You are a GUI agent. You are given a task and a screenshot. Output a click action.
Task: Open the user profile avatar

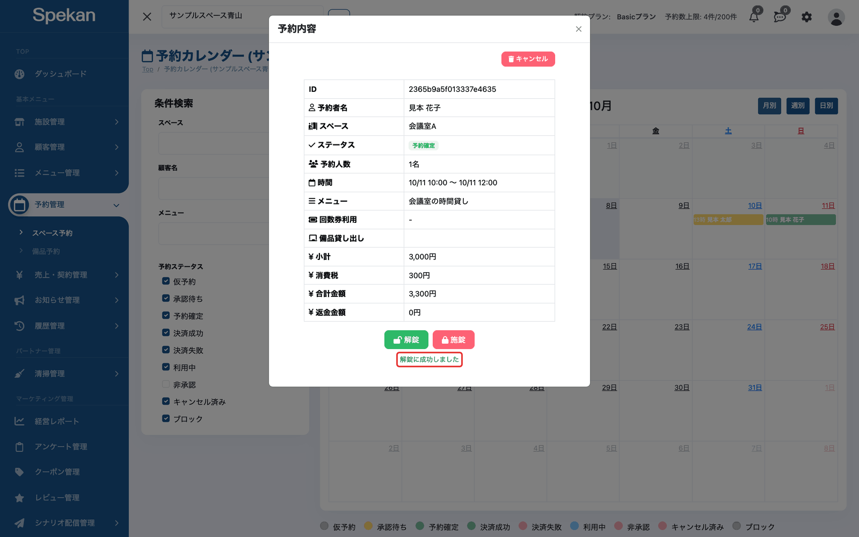click(836, 17)
